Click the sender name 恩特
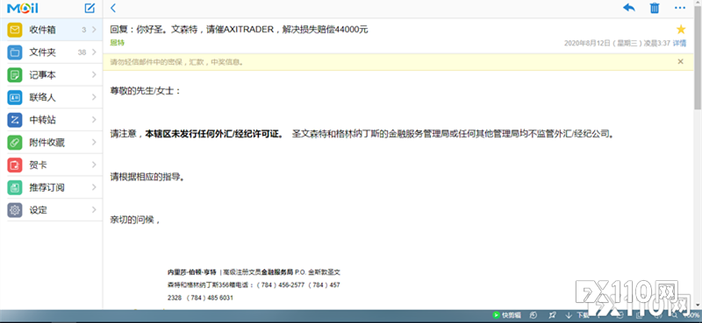 [118, 43]
